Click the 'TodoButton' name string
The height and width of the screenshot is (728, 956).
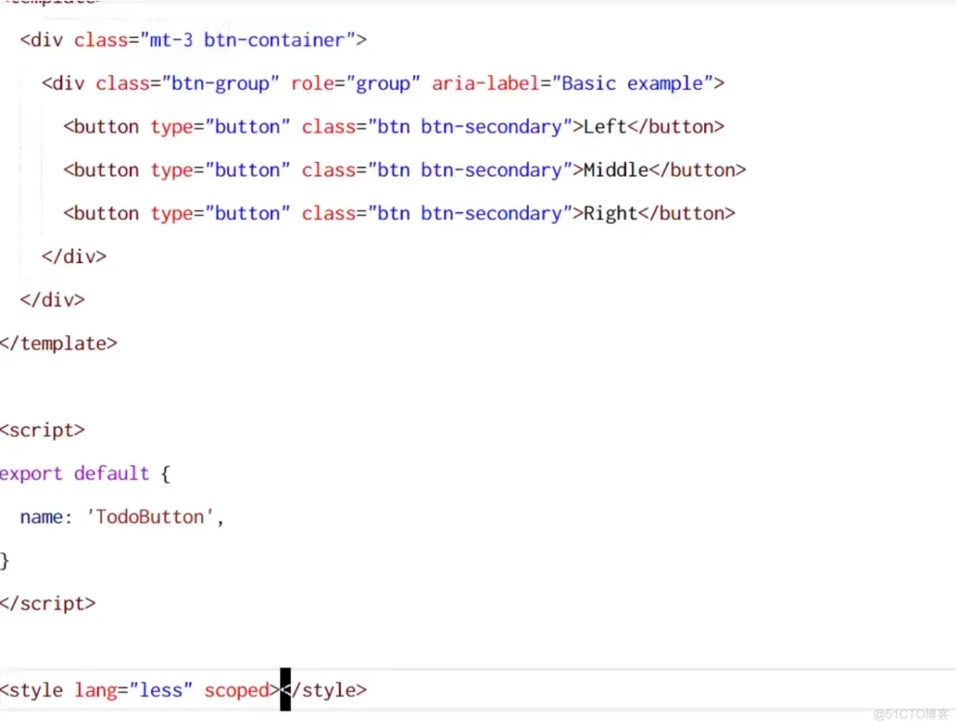click(150, 517)
